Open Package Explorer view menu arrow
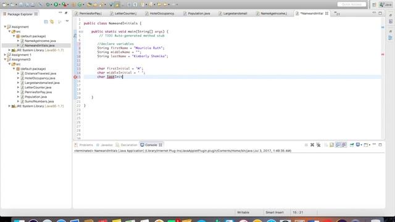 (67, 22)
